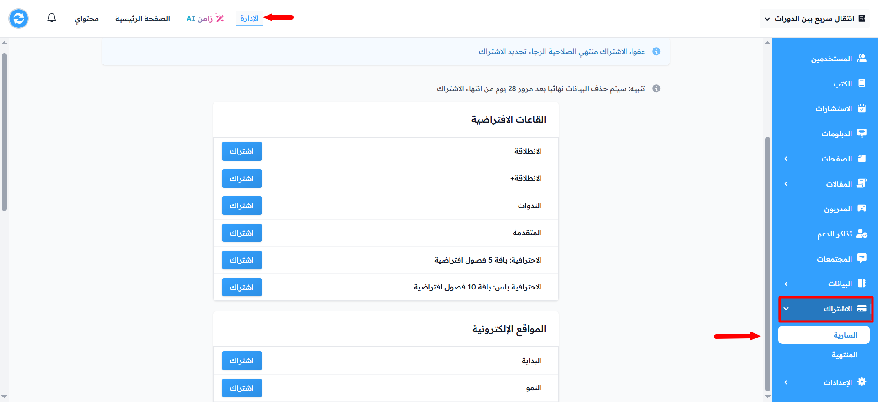Expand the الصفحات sidebar submenu chevron
The height and width of the screenshot is (402, 878).
pyautogui.click(x=786, y=159)
